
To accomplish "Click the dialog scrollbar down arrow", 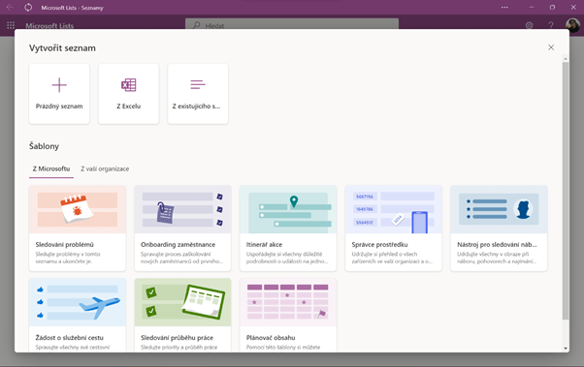I will pyautogui.click(x=566, y=349).
